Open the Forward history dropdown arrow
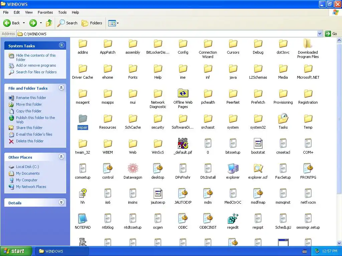 (41, 23)
